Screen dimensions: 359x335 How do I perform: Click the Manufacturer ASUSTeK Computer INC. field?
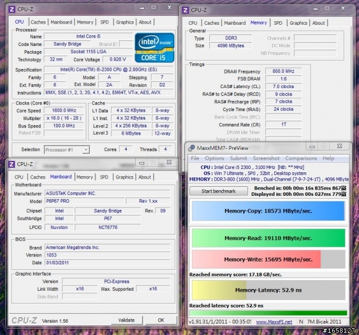[107, 193]
